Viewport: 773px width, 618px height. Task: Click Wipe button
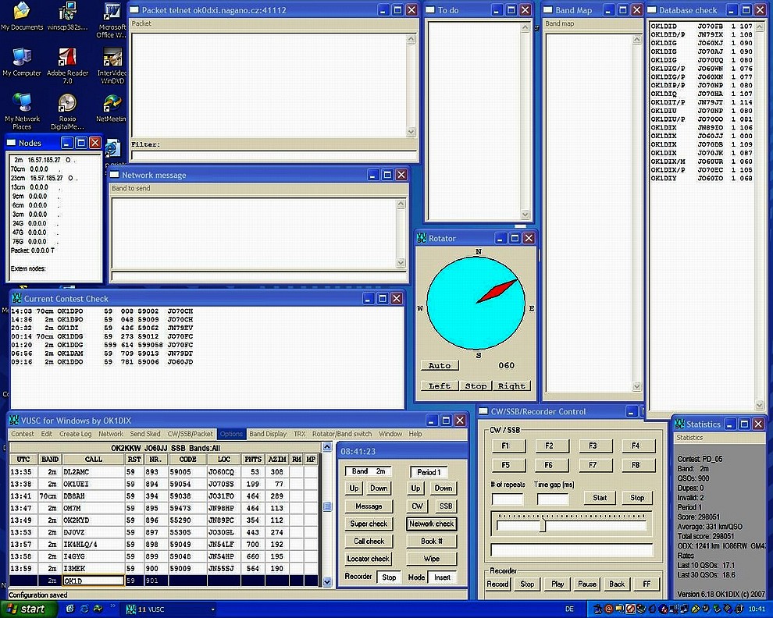pos(431,559)
